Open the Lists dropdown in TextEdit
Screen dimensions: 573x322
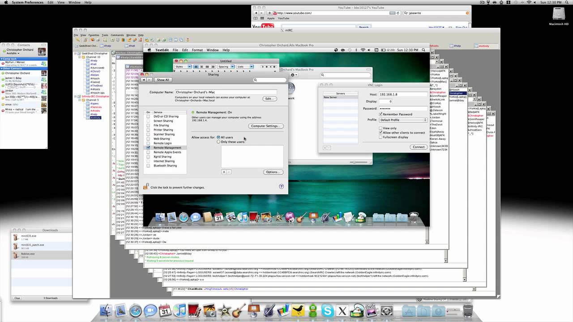245,67
